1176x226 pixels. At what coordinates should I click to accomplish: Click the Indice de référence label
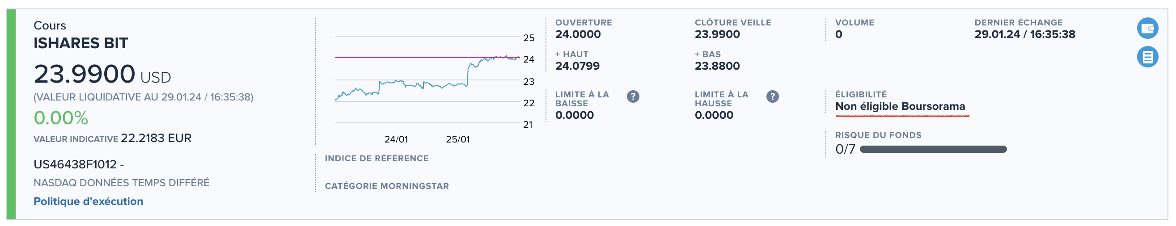click(x=376, y=159)
